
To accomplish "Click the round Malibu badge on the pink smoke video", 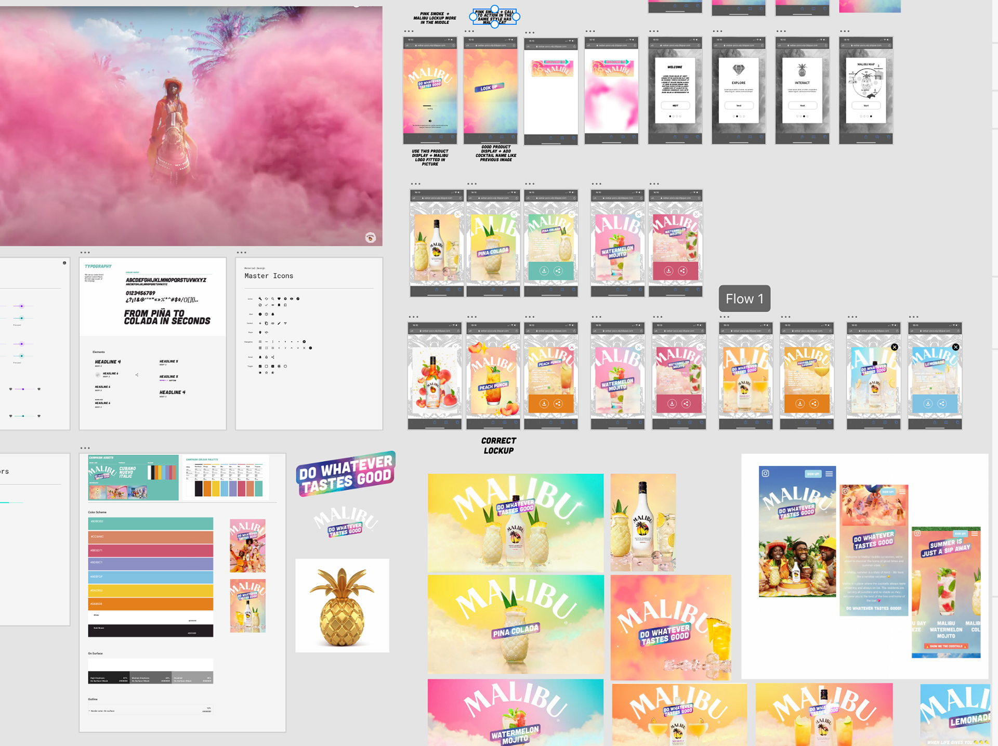I will coord(370,238).
